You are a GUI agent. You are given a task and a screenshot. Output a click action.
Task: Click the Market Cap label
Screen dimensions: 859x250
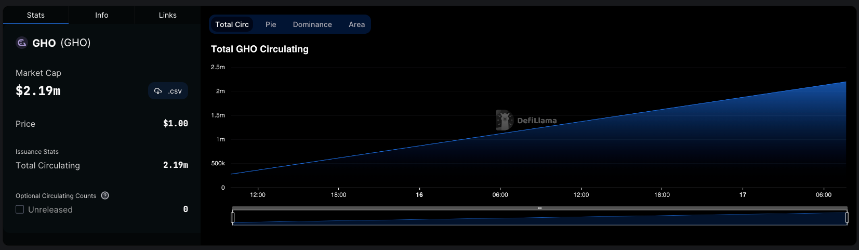pyautogui.click(x=38, y=73)
